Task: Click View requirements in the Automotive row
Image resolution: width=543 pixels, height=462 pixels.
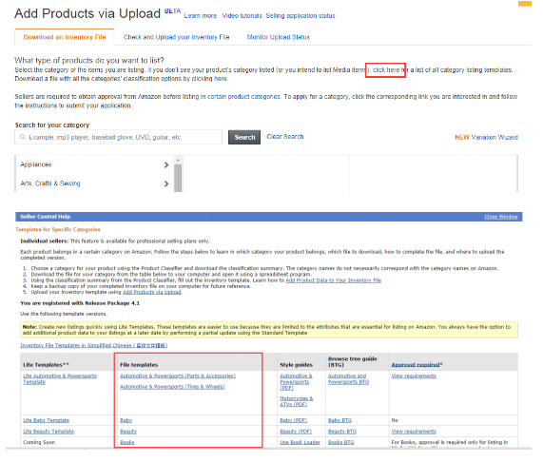Action: 414,375
